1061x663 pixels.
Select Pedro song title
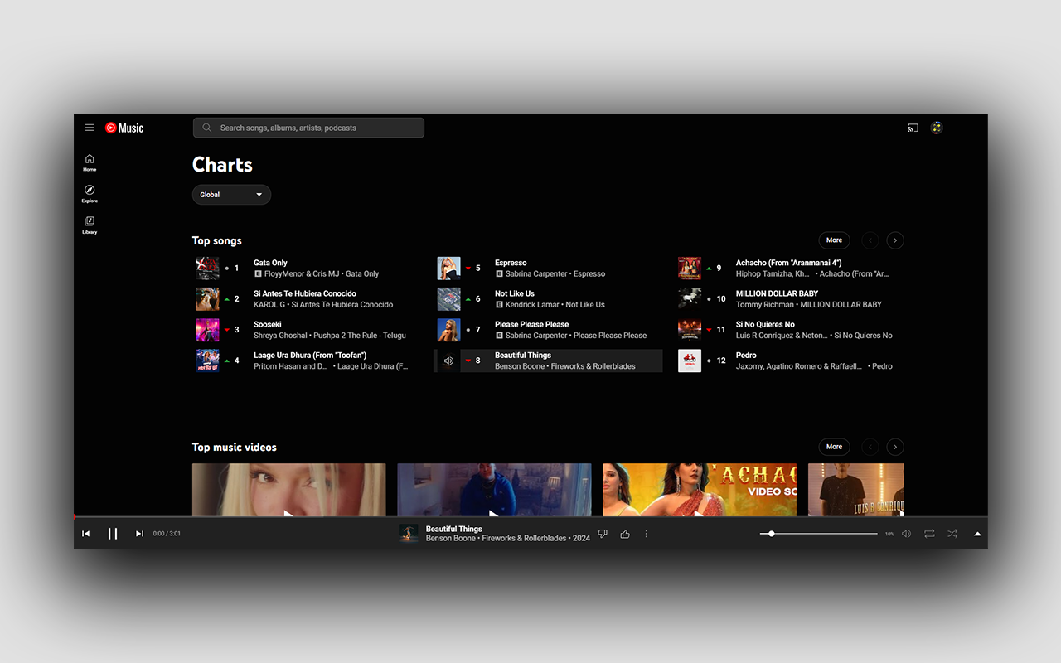tap(746, 355)
